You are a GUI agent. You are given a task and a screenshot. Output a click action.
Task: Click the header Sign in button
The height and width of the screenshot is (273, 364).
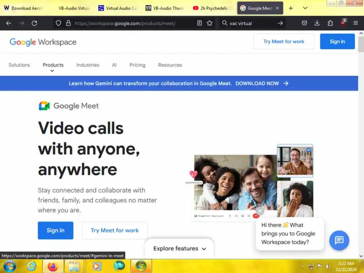pyautogui.click(x=337, y=42)
